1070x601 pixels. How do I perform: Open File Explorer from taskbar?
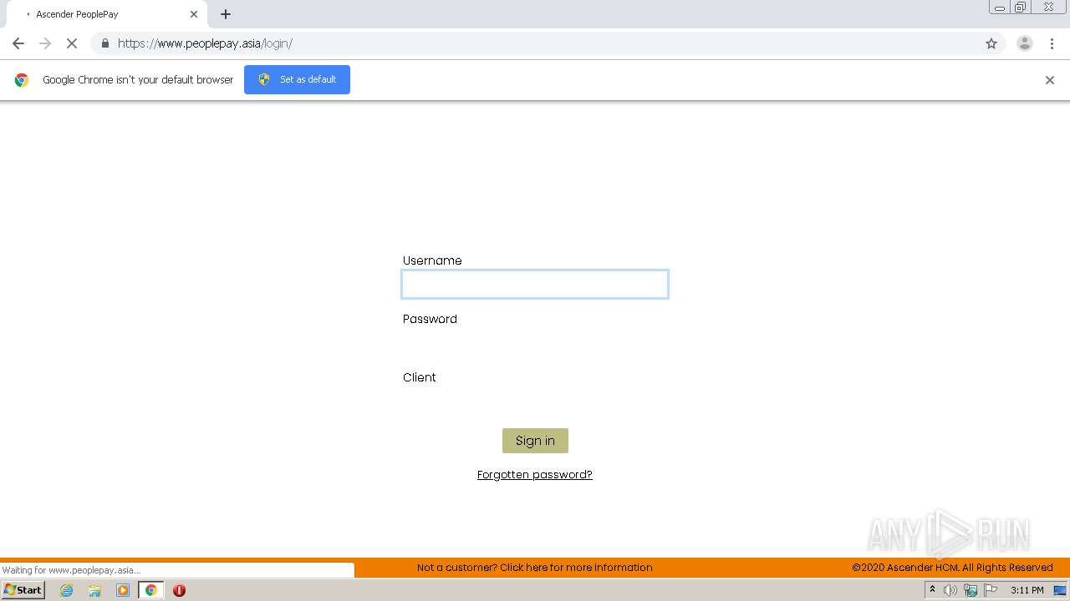(94, 590)
